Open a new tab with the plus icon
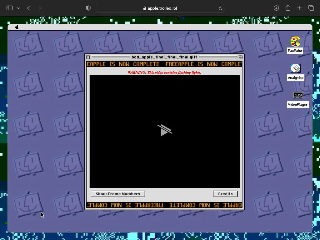 click(299, 8)
